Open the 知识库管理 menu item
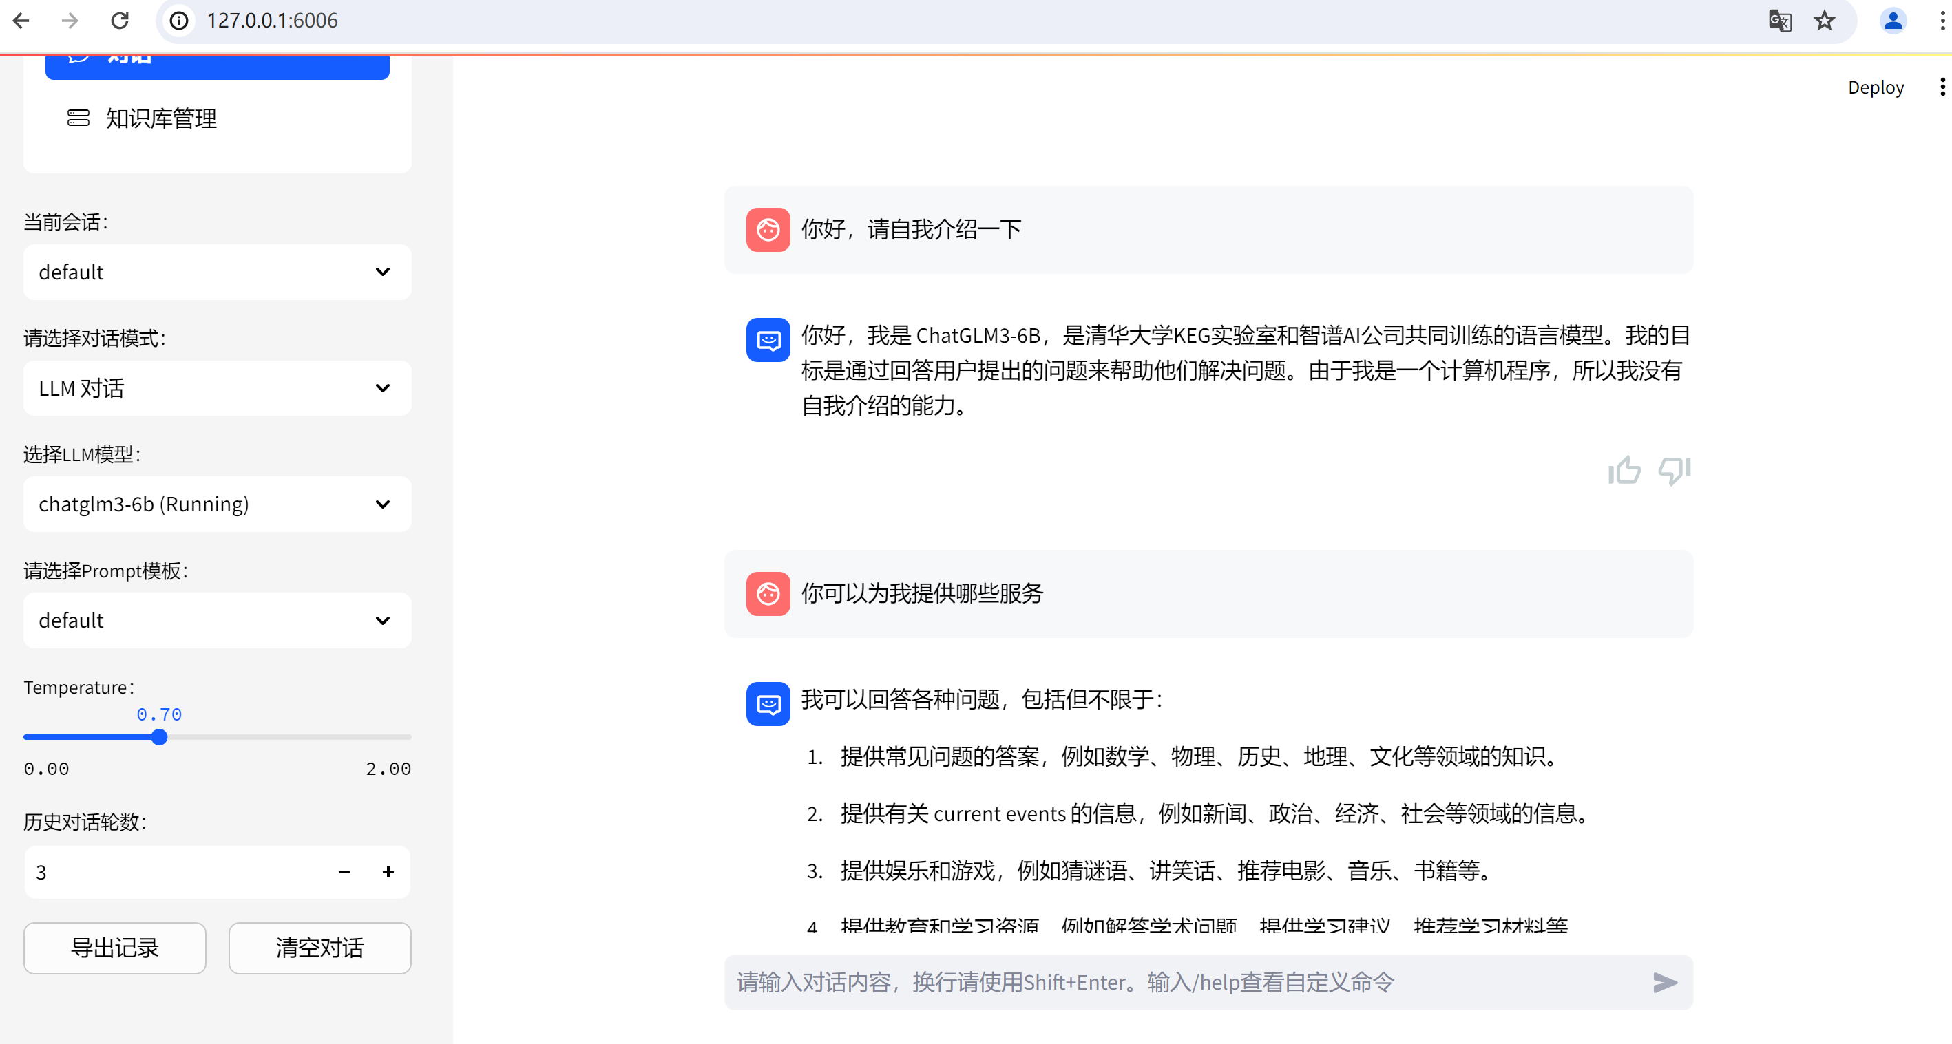Viewport: 1952px width, 1044px height. (x=160, y=118)
